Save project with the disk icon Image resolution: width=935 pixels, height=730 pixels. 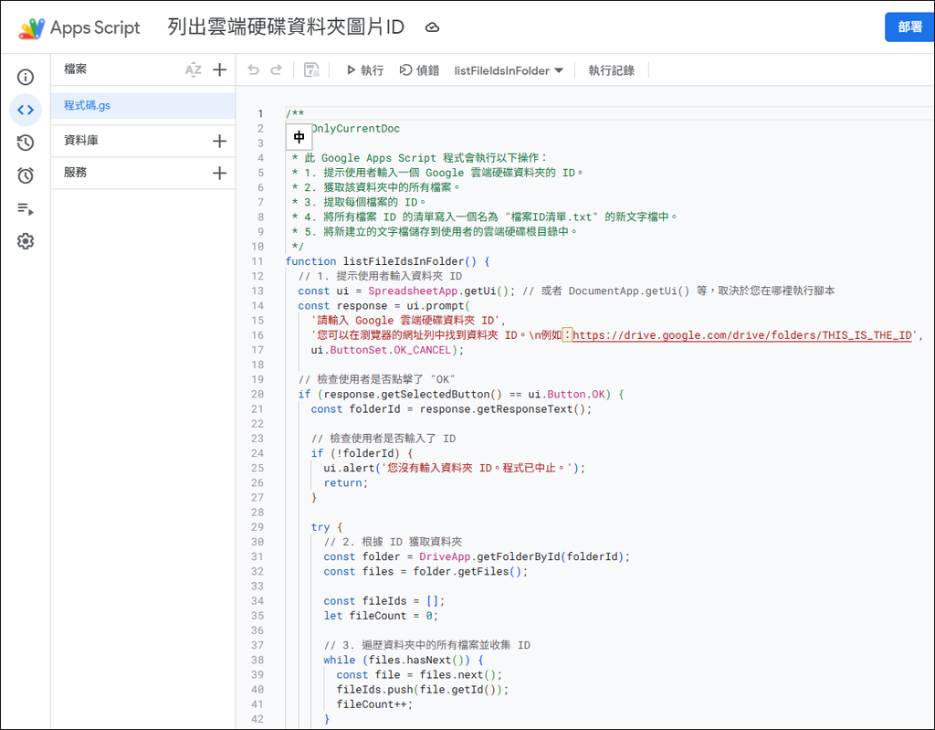[x=311, y=69]
